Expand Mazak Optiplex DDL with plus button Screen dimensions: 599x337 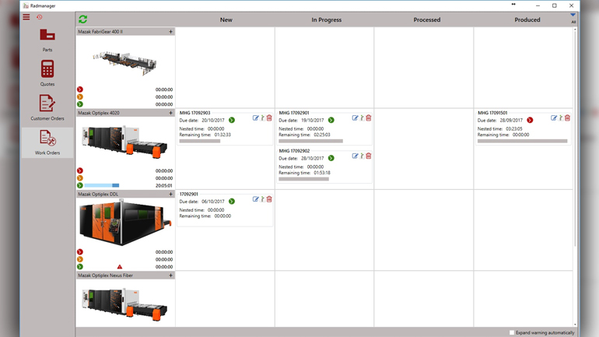click(x=171, y=194)
